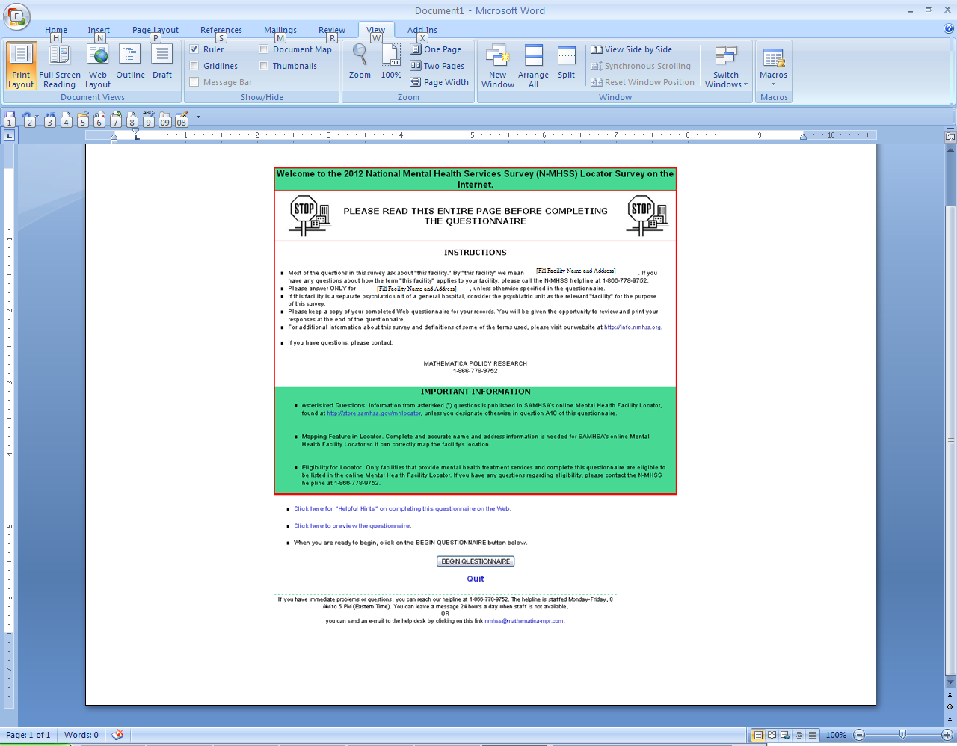957x746 pixels.
Task: Click Undo in the Quick Access Toolbar
Action: point(27,118)
